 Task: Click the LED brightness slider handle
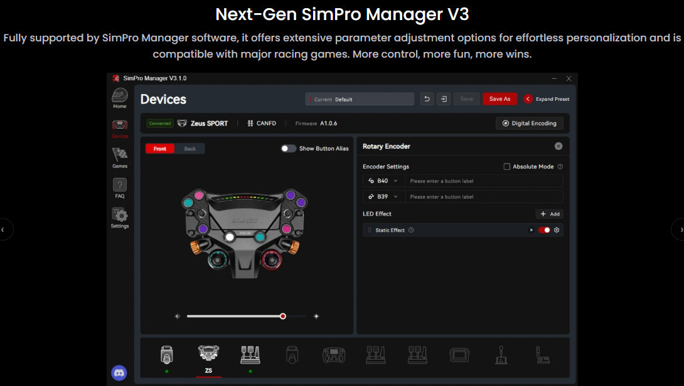282,316
